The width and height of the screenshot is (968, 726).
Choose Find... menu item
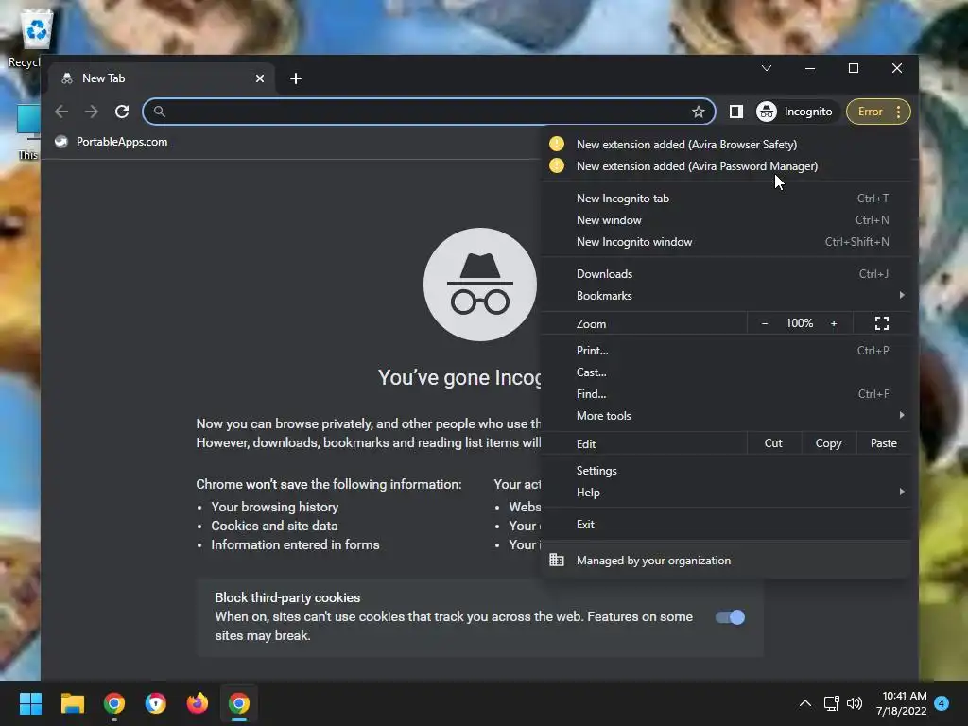pyautogui.click(x=726, y=394)
